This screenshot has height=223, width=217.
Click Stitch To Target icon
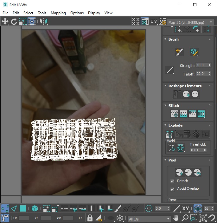175,114
